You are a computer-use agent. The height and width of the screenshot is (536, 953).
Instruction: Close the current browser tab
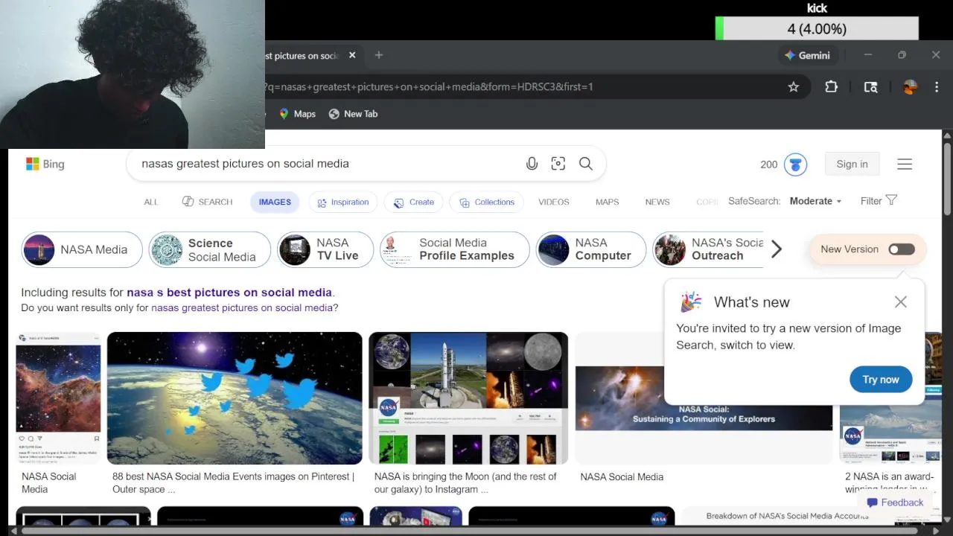click(x=352, y=55)
